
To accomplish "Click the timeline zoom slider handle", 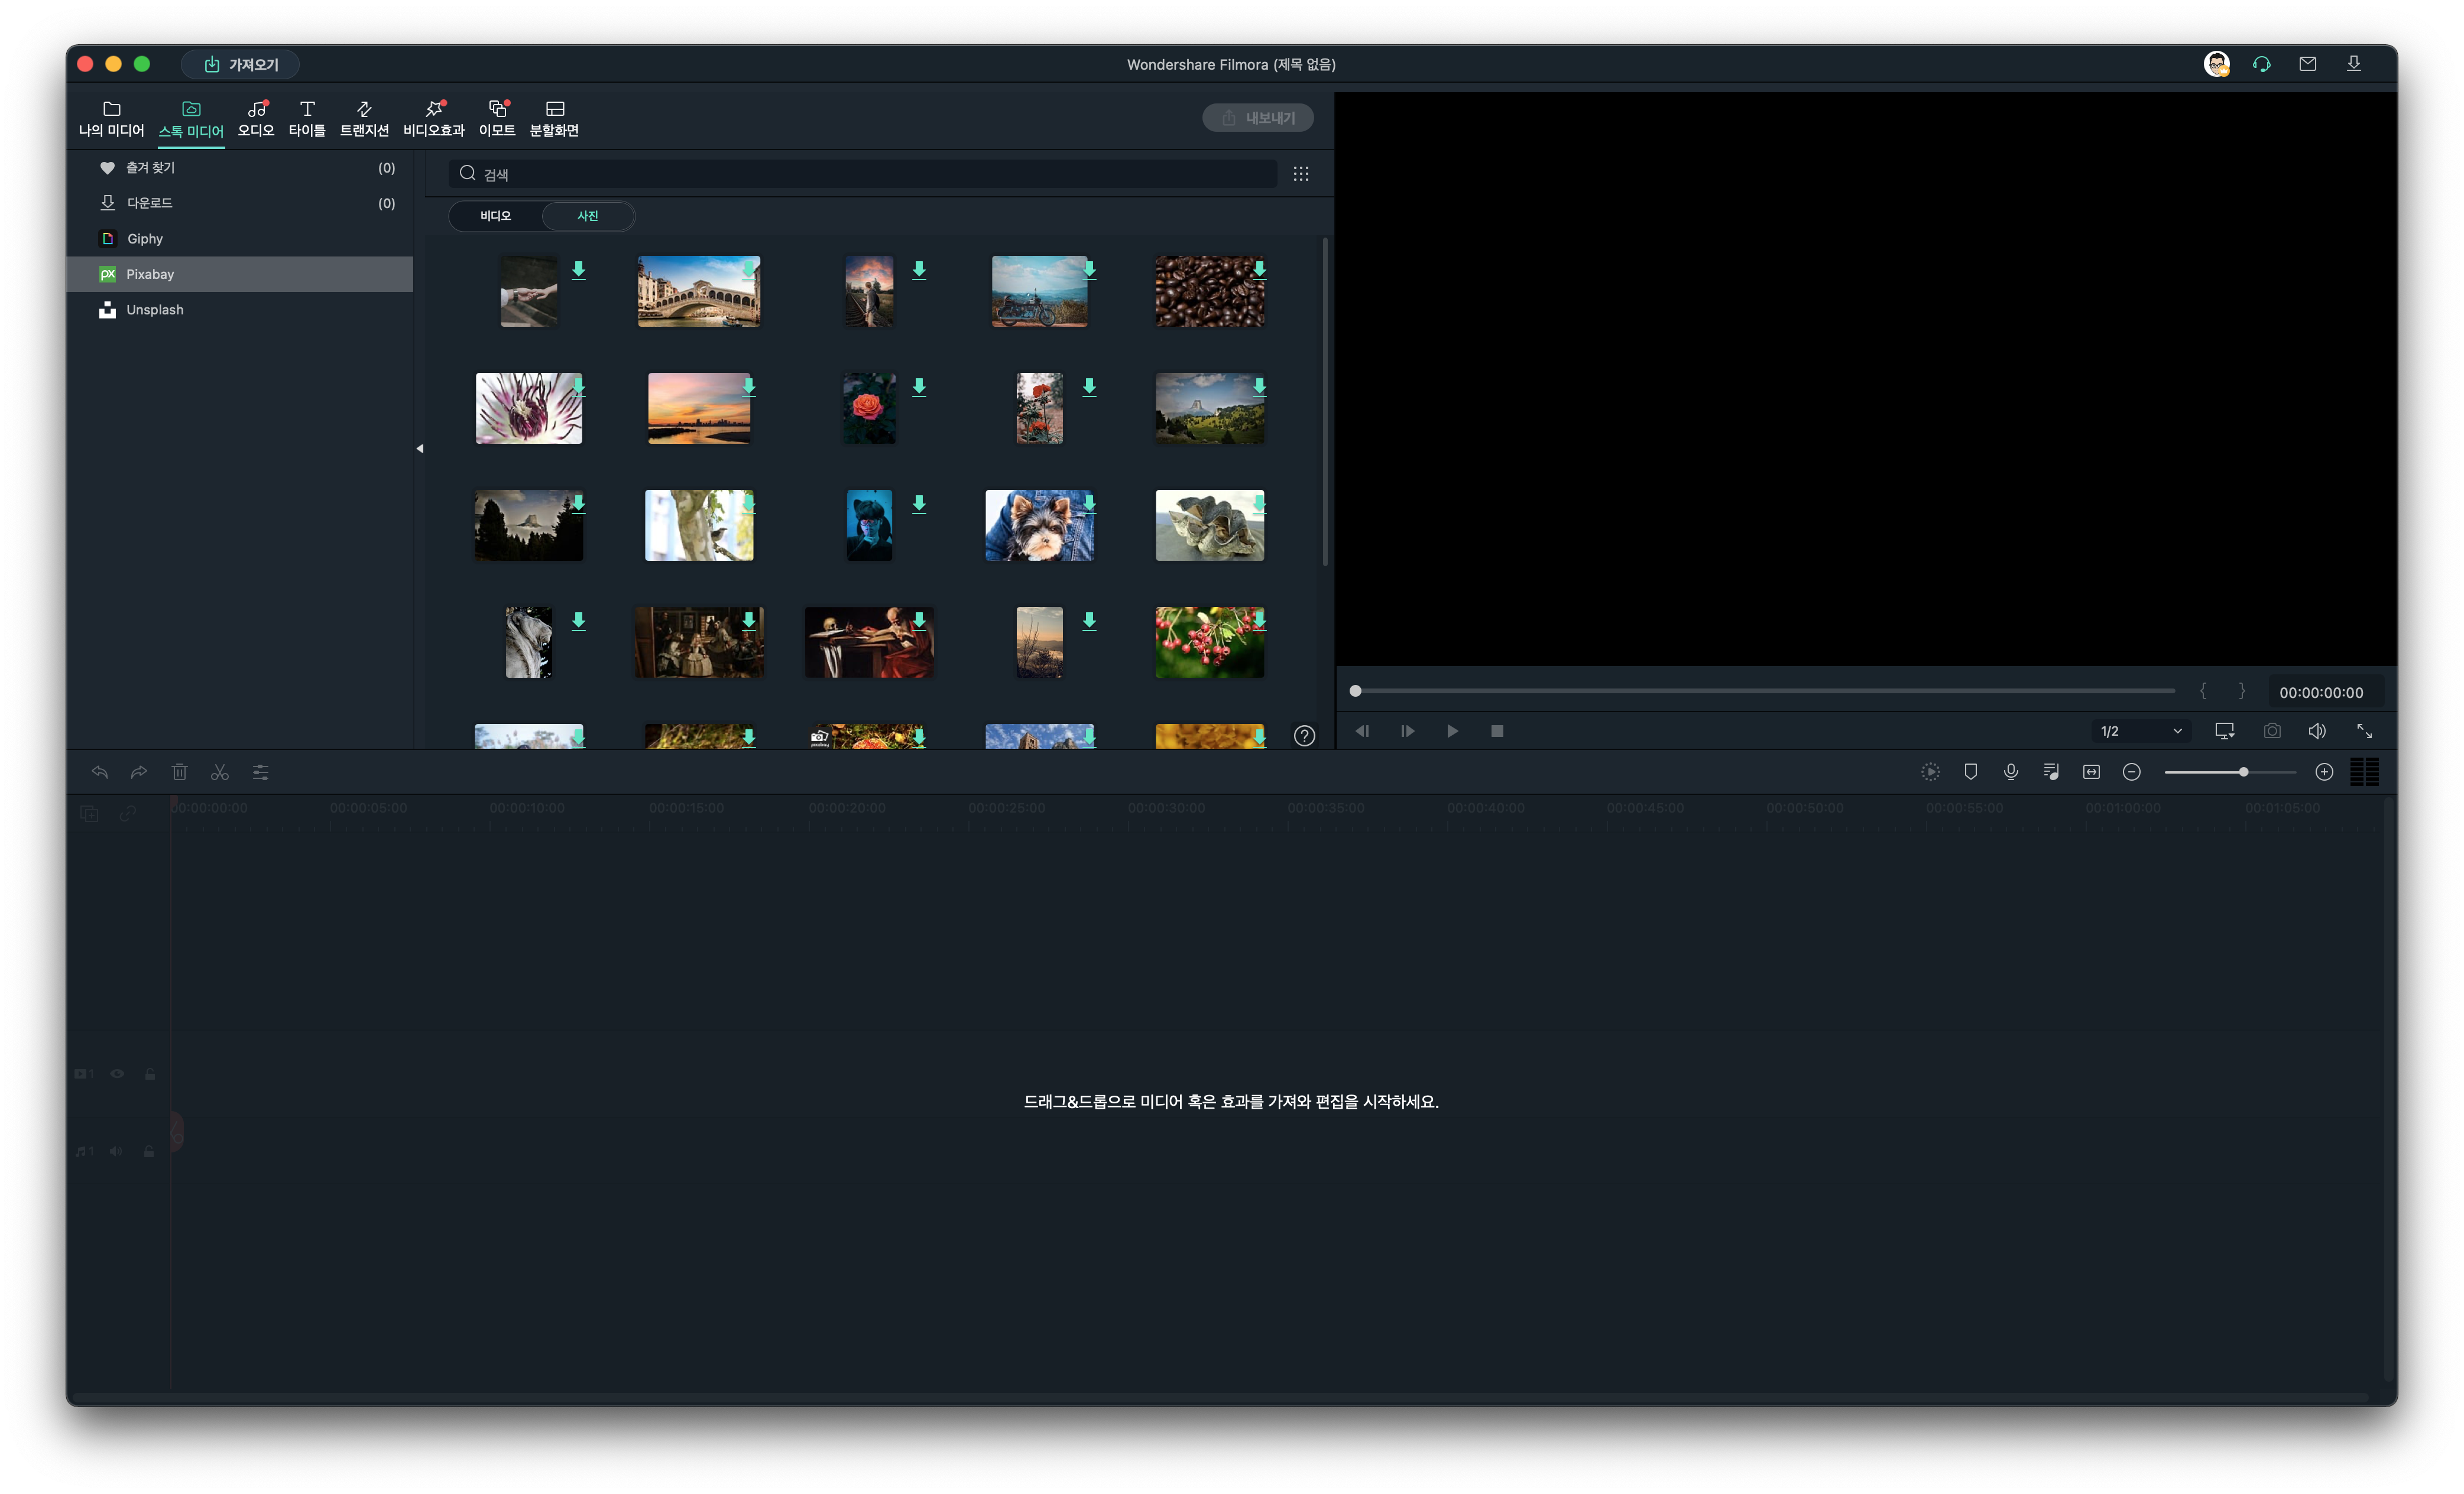I will click(x=2243, y=772).
